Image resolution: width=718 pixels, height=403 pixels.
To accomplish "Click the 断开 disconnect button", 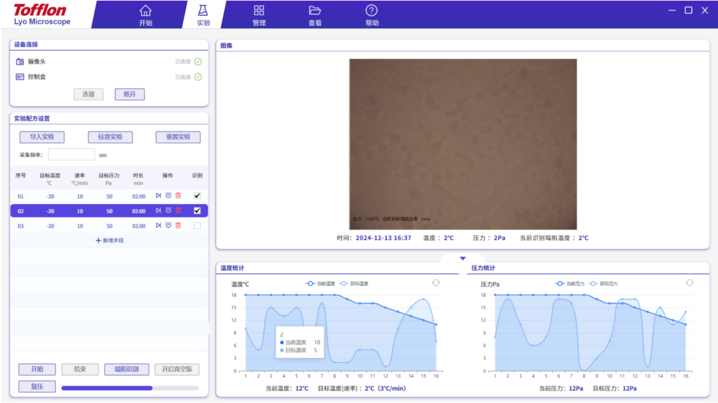I will (x=130, y=94).
